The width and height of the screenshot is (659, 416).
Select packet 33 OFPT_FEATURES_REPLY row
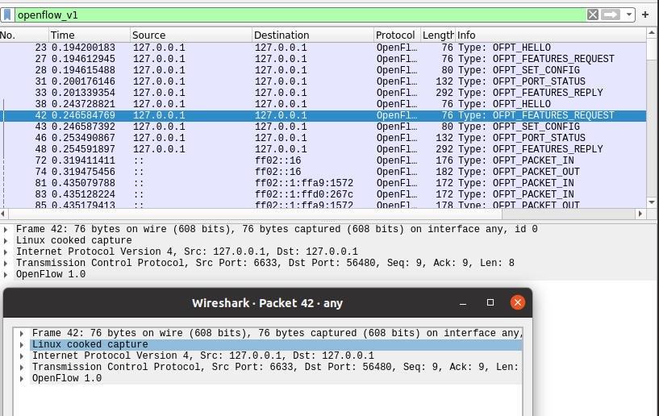(323, 93)
